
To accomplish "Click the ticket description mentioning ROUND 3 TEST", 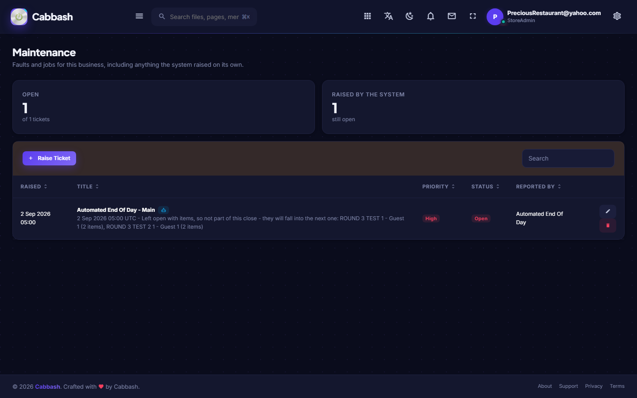I will coord(241,222).
